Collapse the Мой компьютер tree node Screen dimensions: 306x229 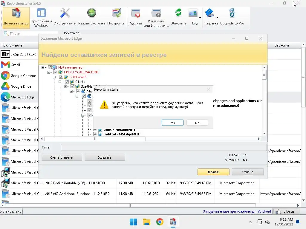click(x=43, y=67)
